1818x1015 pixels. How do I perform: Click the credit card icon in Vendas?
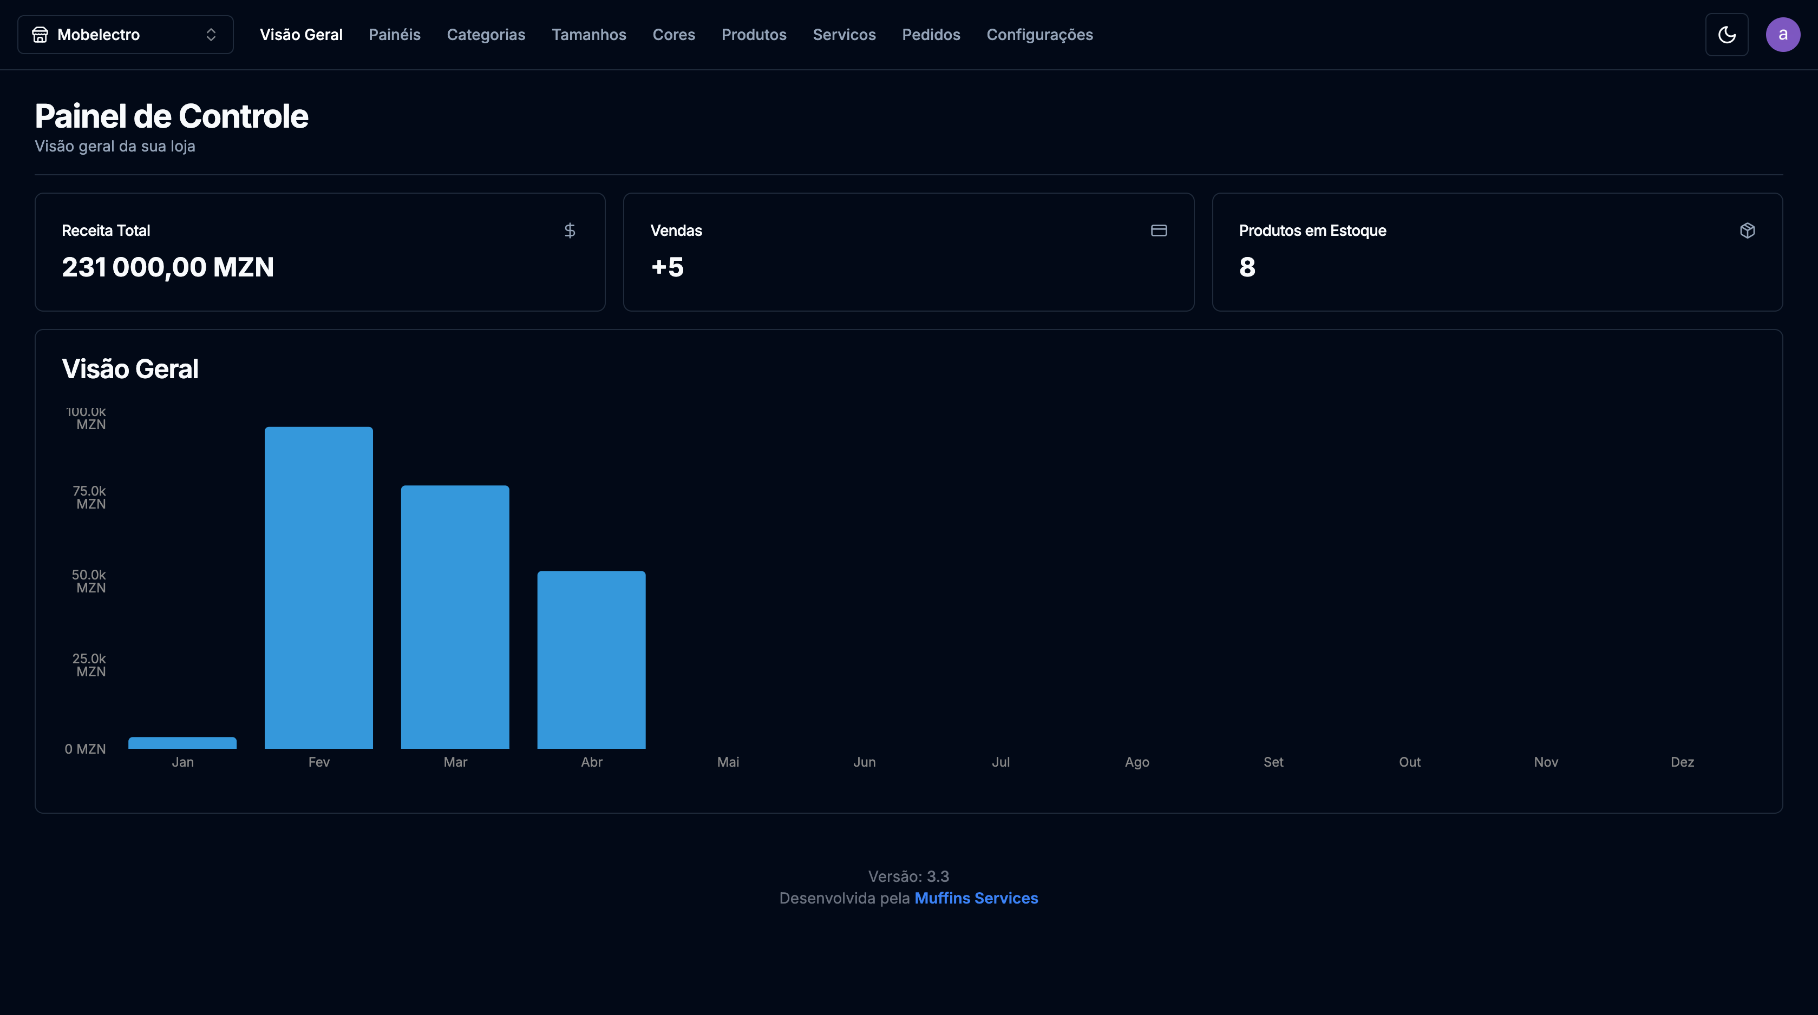pyautogui.click(x=1158, y=230)
